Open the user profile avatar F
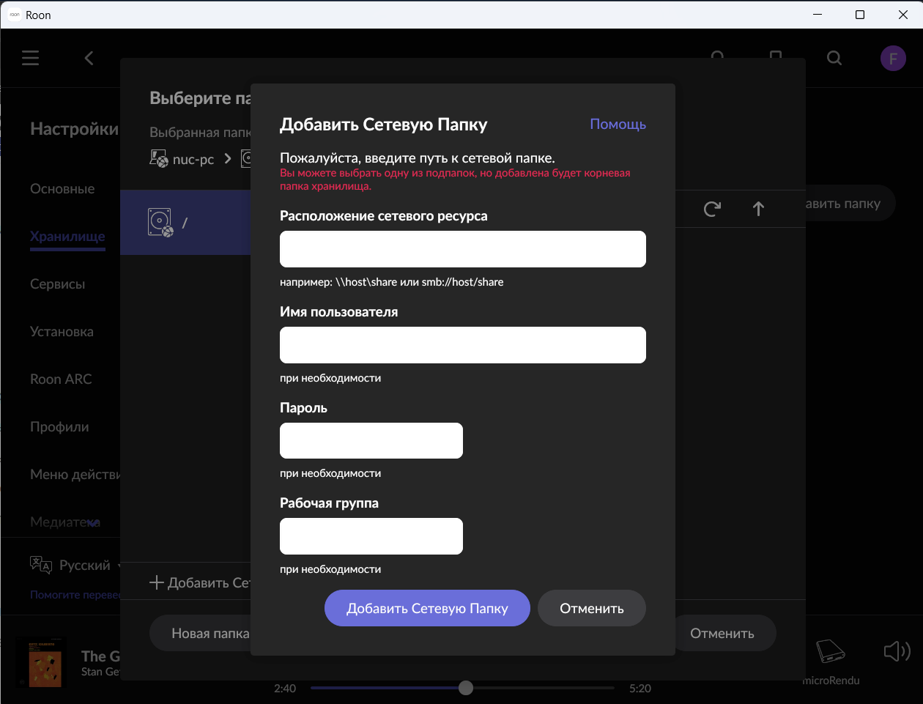Screen dimensions: 923x704 tap(893, 59)
